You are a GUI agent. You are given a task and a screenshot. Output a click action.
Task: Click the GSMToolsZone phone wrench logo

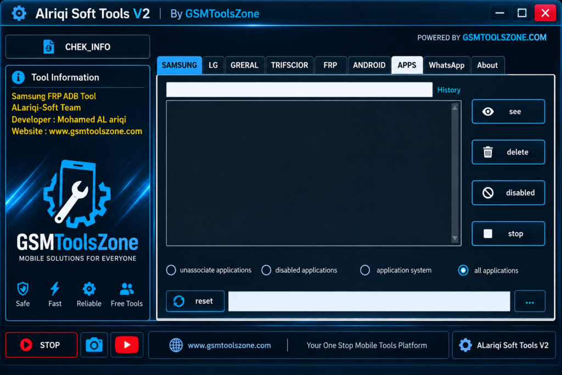[x=77, y=195]
